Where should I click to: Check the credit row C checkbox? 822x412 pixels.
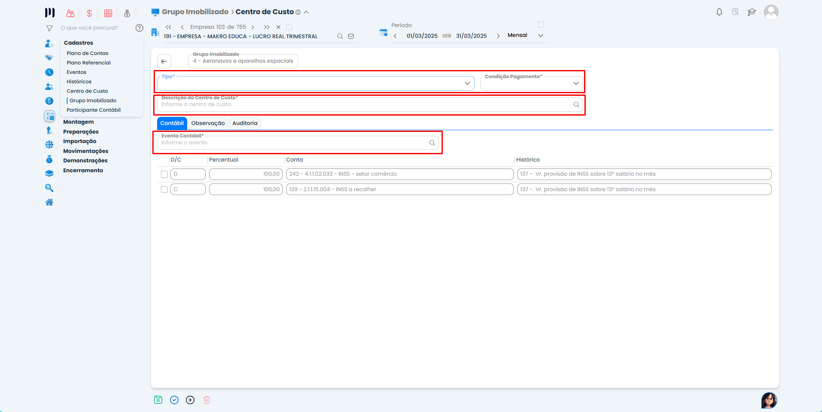(164, 189)
